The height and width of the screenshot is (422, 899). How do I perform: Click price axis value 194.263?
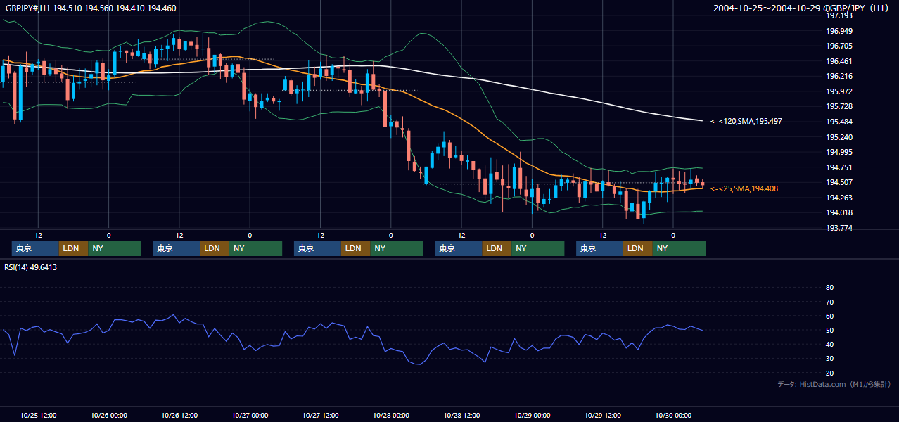[839, 198]
